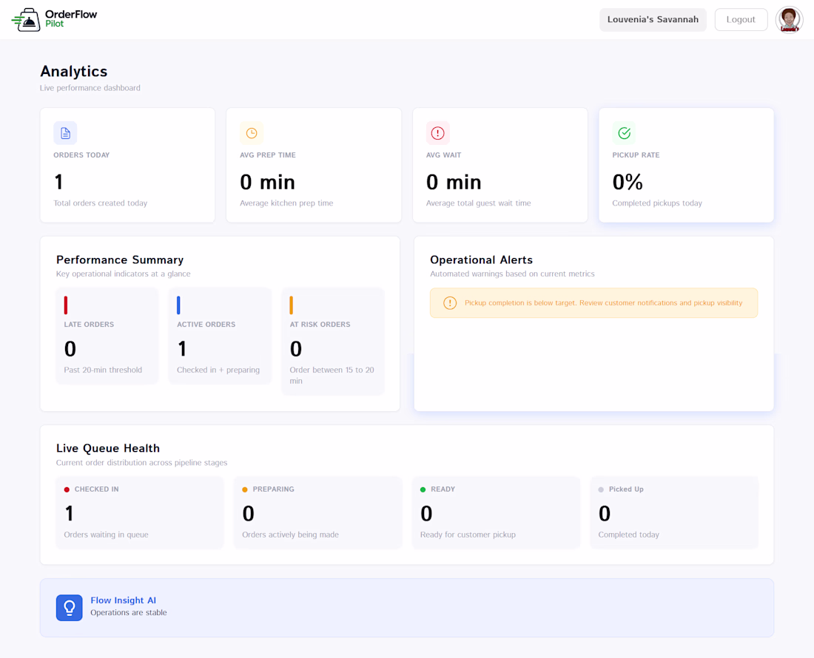Click the pickup completion below target alert
Image resolution: width=814 pixels, height=658 pixels.
pos(593,303)
